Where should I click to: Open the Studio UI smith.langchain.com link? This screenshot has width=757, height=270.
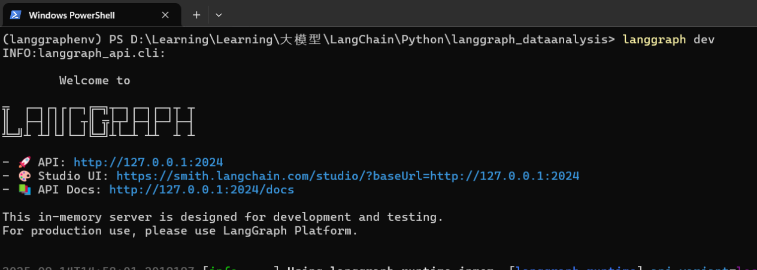tap(347, 176)
